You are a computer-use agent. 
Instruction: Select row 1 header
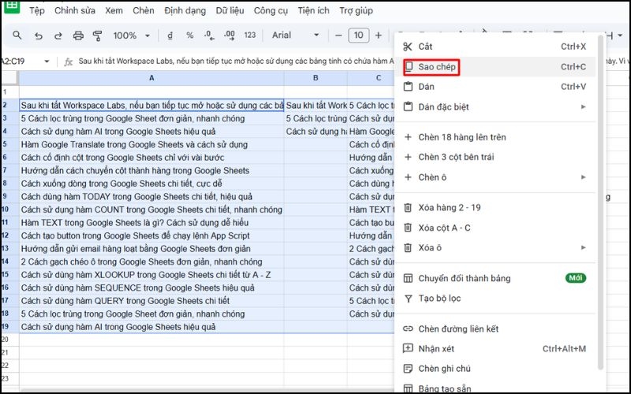point(9,92)
